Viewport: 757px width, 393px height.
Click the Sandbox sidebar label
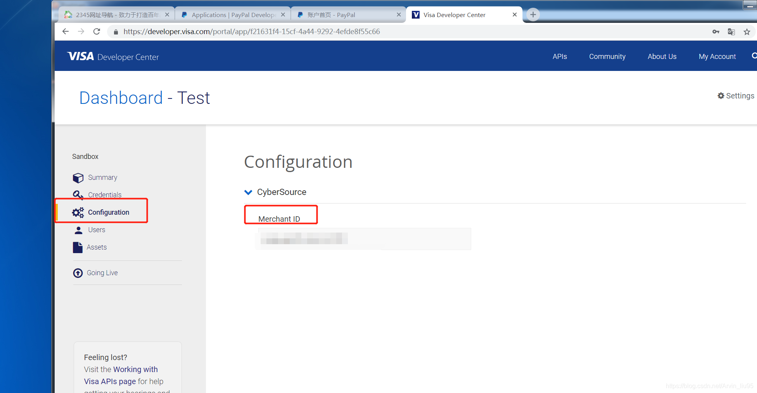[85, 157]
